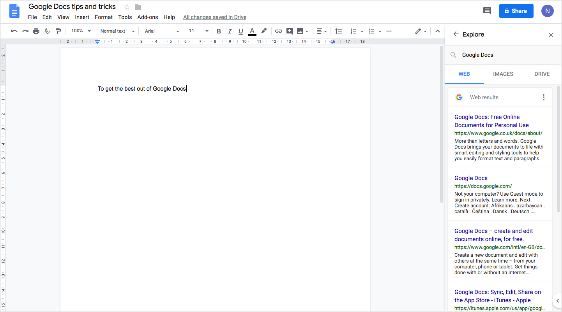Collapse side panel with bottom-right chevron
This screenshot has width=562, height=312.
click(x=557, y=301)
